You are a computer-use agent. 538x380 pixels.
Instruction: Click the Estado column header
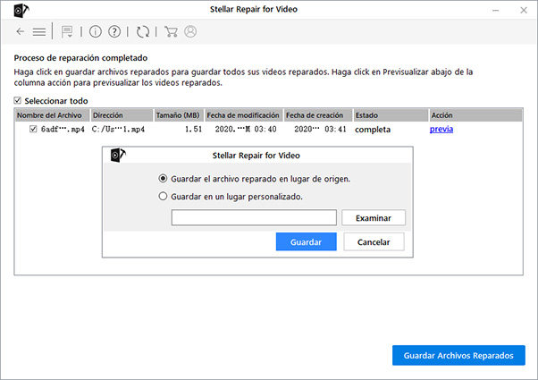point(391,115)
